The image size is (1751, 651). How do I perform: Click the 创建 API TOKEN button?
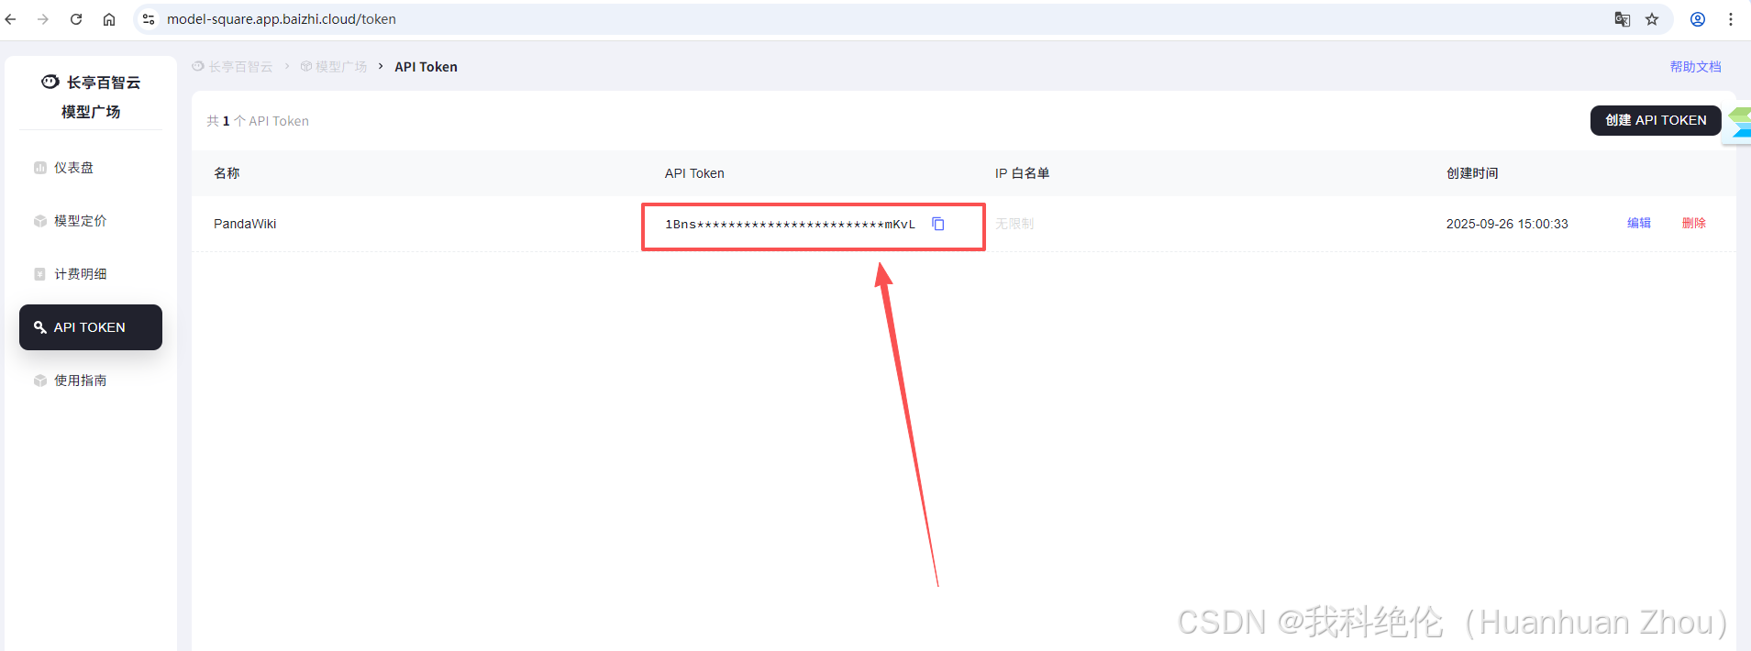[1656, 120]
